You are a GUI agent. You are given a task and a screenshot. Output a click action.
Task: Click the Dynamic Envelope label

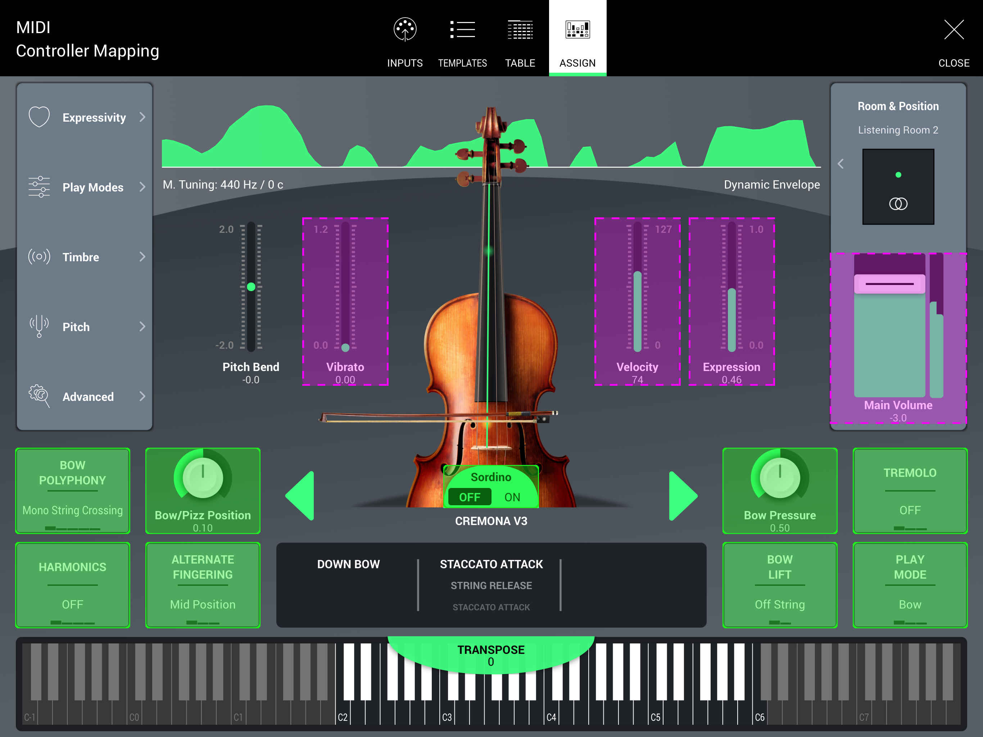(x=772, y=185)
